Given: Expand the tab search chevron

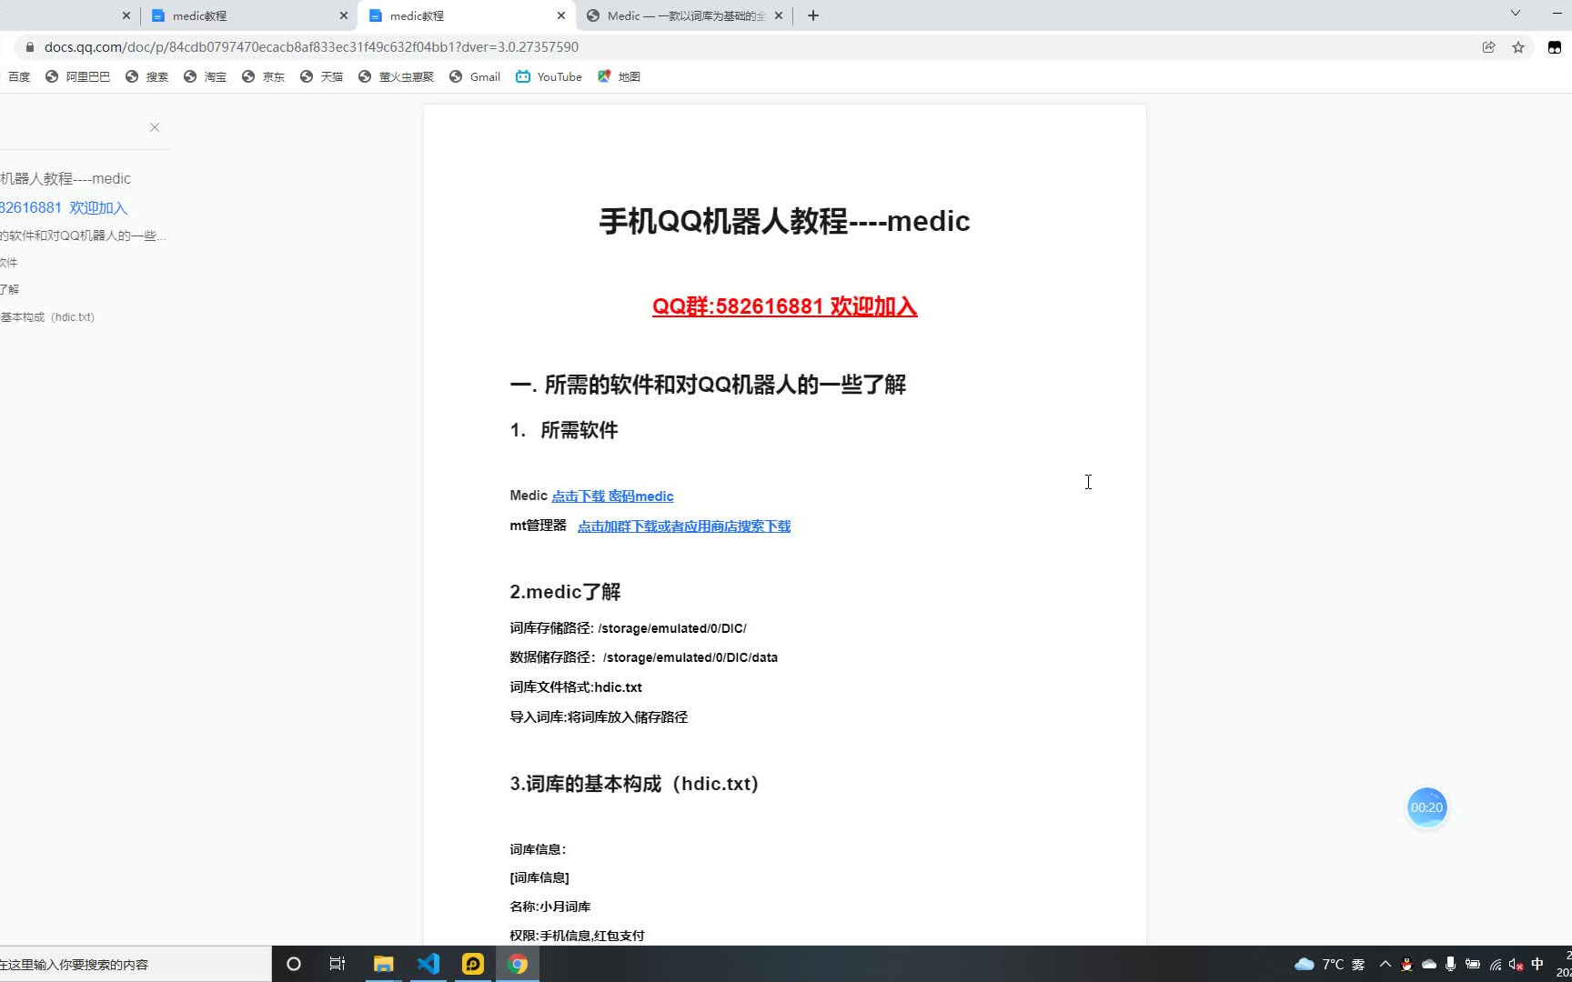Looking at the screenshot, I should (x=1516, y=13).
